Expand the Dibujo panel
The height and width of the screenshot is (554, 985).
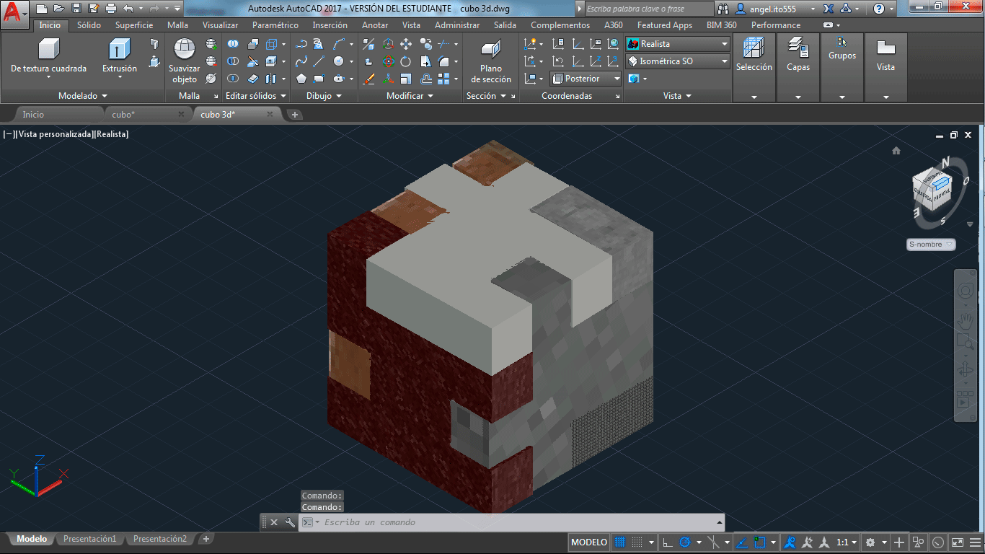pos(324,95)
